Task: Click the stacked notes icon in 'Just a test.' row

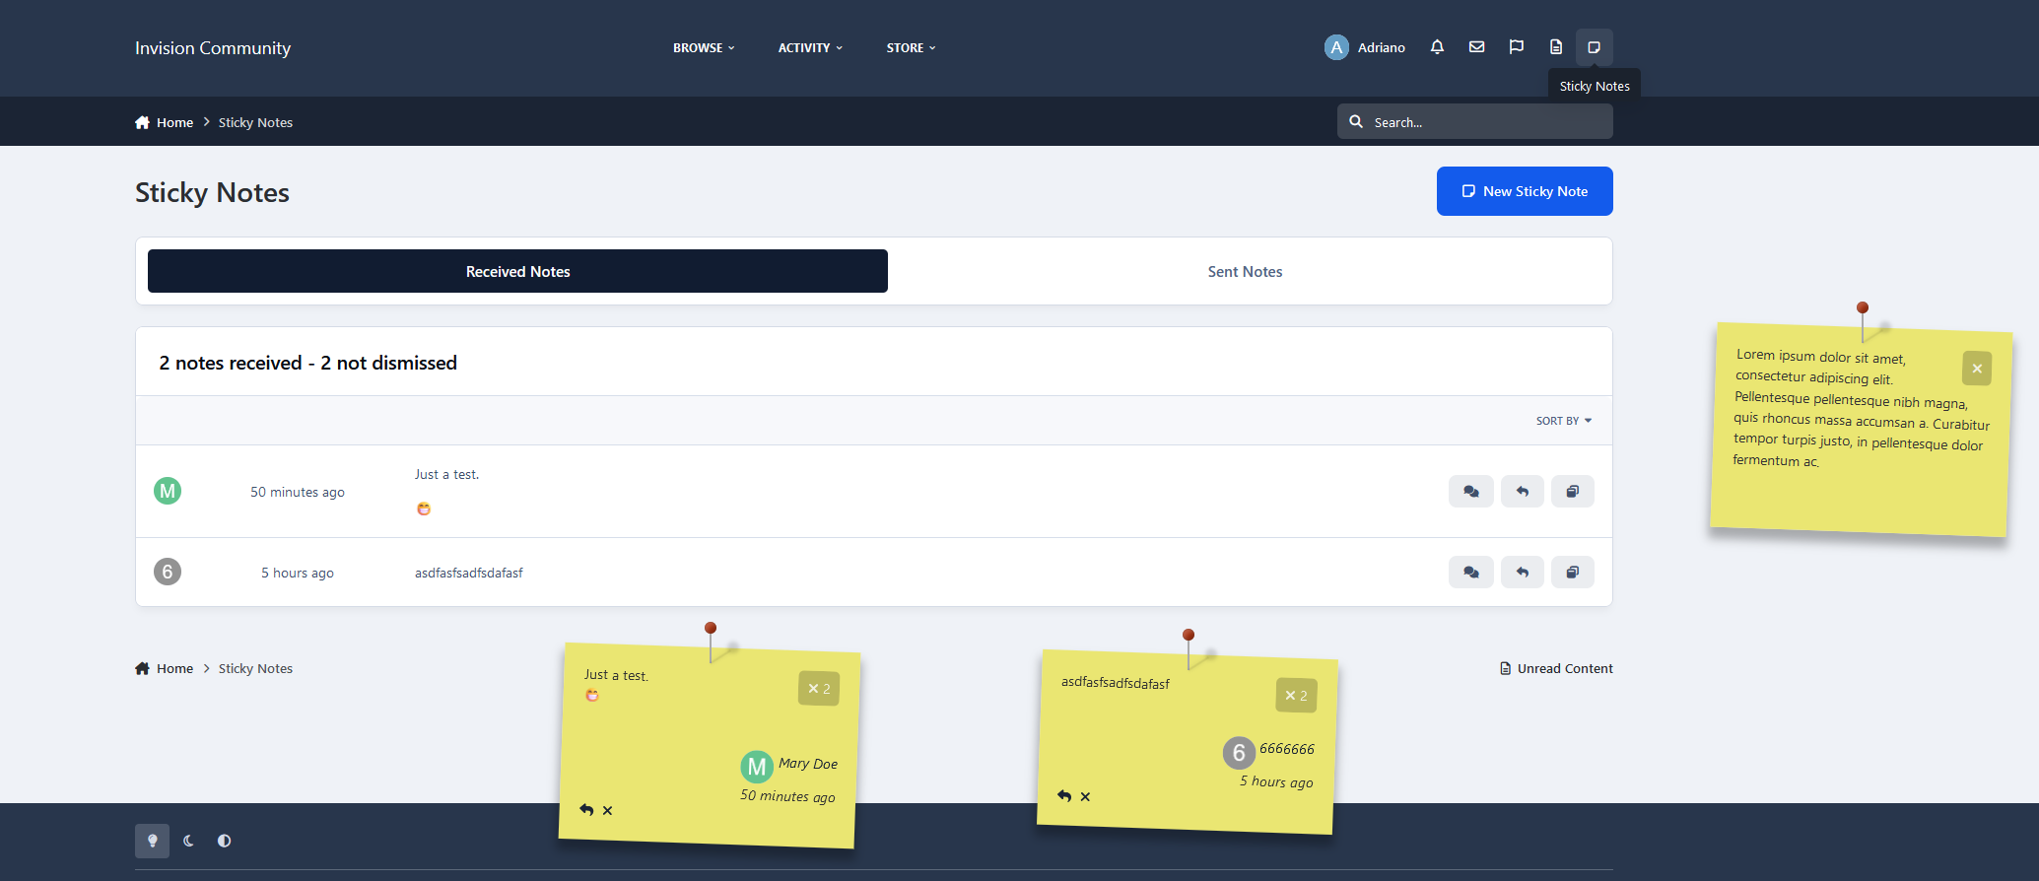Action: pyautogui.click(x=1572, y=492)
